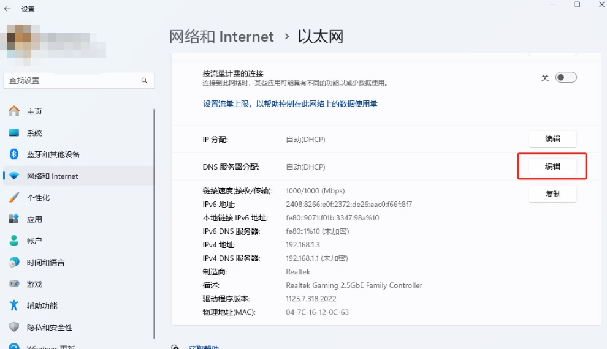Screen dimensions: 607x349
Task: Click the 网络和 Internet breadcrumb
Action: (x=221, y=37)
